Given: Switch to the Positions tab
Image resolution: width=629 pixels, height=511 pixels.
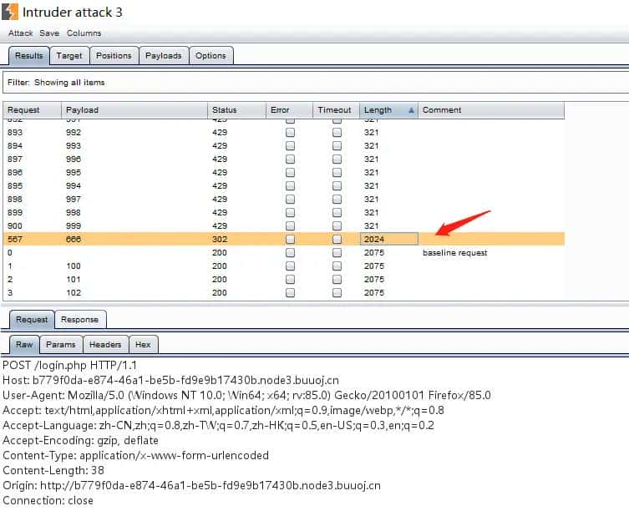Looking at the screenshot, I should click(x=114, y=56).
